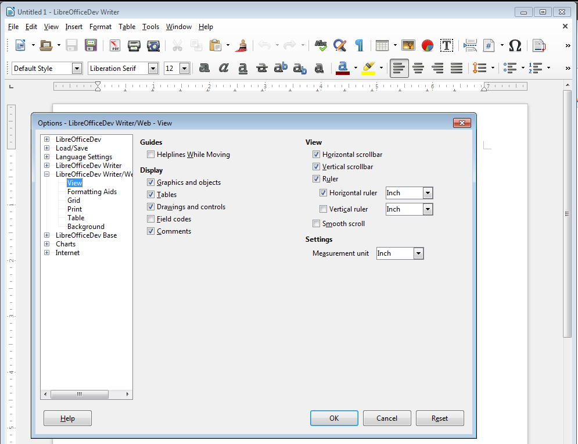Click the Insert Text Box icon
The height and width of the screenshot is (444, 578).
tap(446, 45)
